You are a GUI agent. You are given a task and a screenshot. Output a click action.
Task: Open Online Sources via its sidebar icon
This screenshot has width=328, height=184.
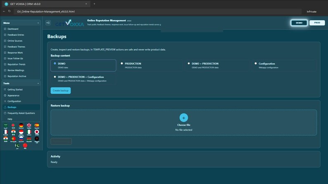click(5, 41)
